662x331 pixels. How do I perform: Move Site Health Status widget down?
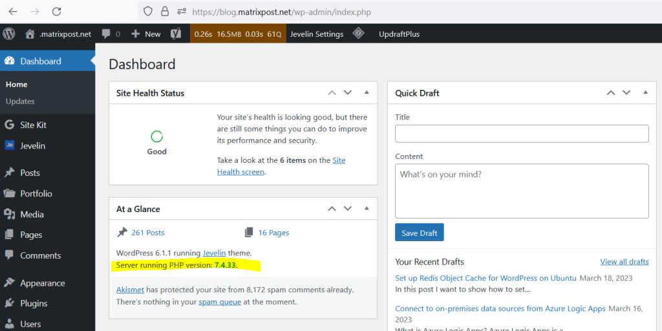coord(347,93)
